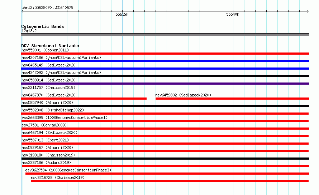Open nsv6588914 (Sedlazeck2020) variant label
This screenshot has height=195, width=319.
(x=49, y=80)
